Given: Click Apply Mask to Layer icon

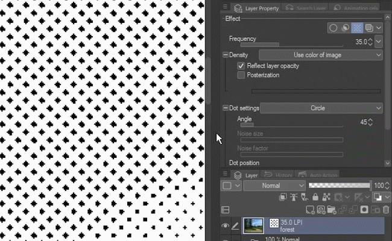Looking at the screenshot, I should tap(375, 210).
